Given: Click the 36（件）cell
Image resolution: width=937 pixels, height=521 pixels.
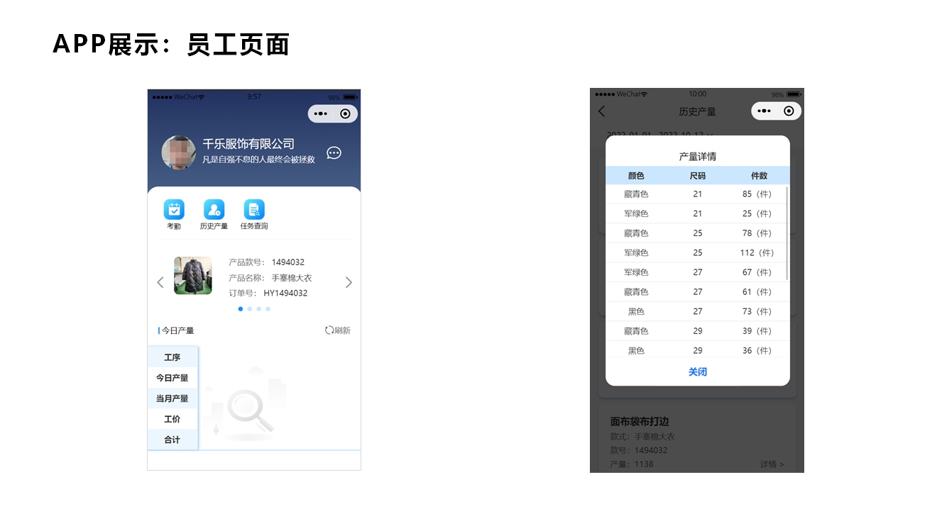Looking at the screenshot, I should [757, 350].
